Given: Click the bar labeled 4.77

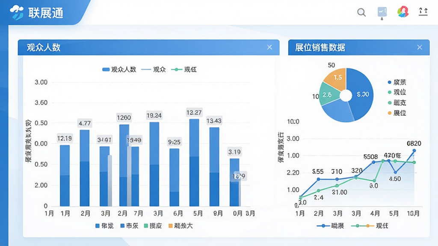Looking at the screenshot, I should tap(85, 168).
